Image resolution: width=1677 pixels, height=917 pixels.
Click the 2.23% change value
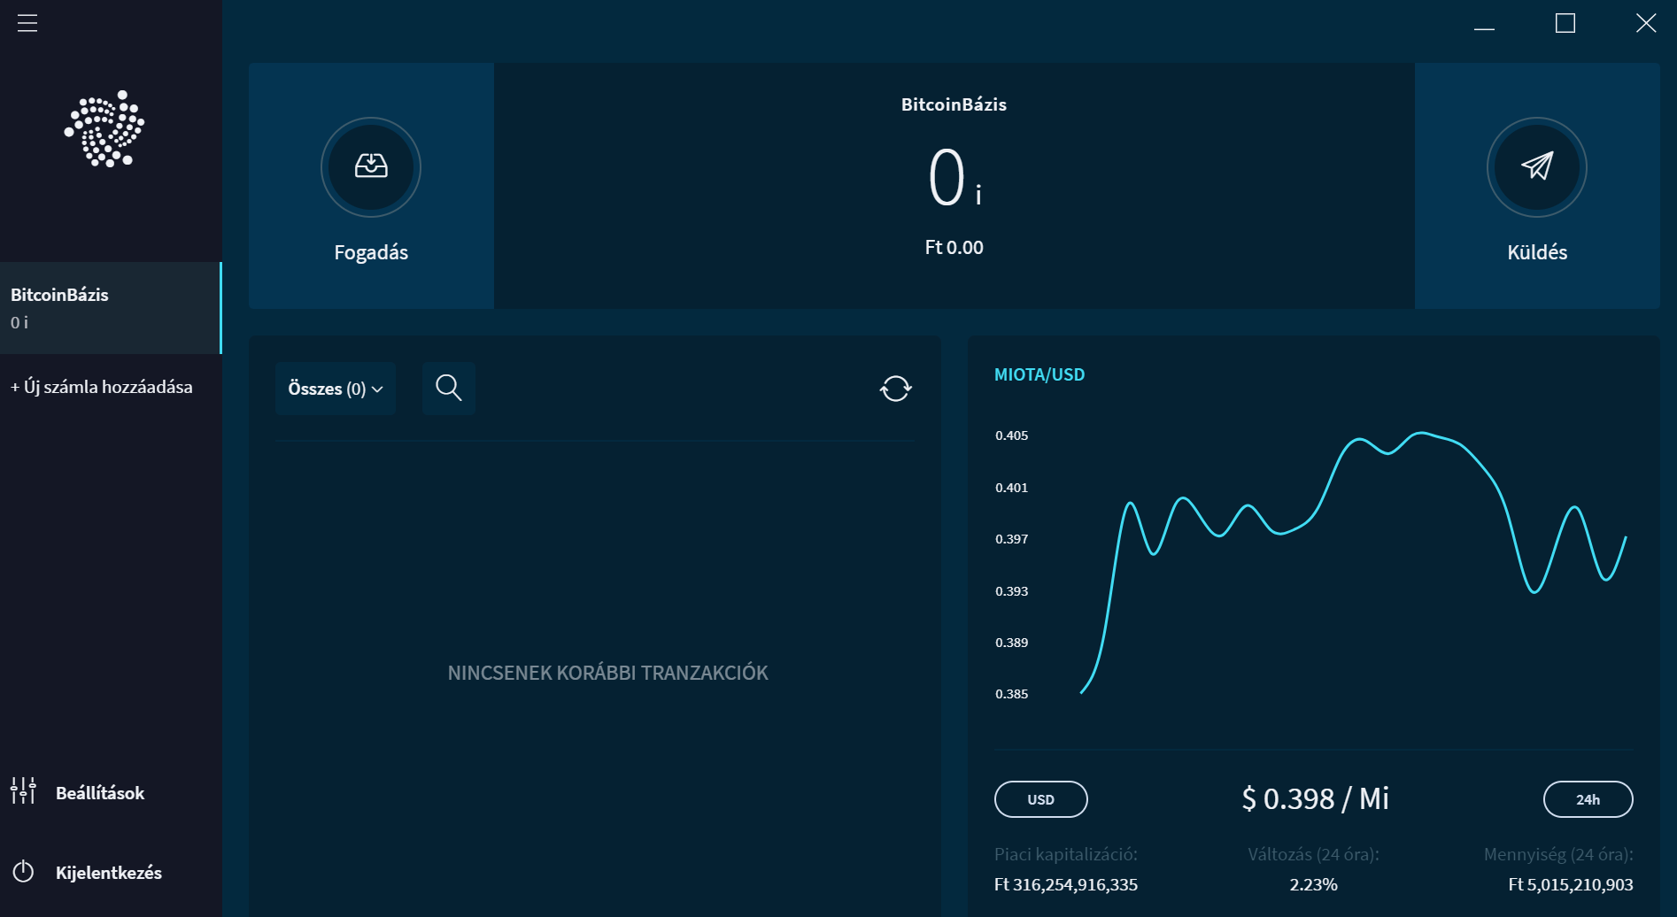[1313, 884]
